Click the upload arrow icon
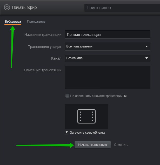 click(67, 133)
